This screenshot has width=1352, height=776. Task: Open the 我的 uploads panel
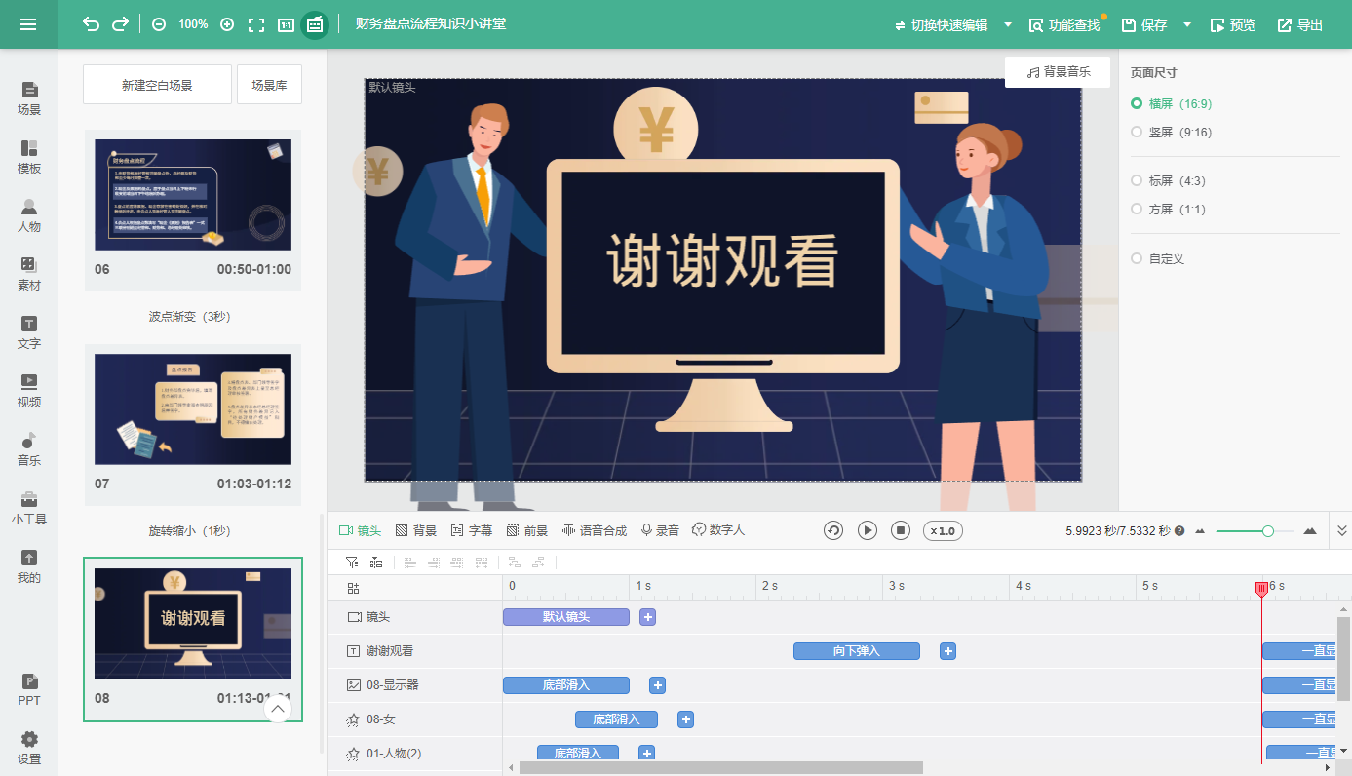click(x=29, y=566)
